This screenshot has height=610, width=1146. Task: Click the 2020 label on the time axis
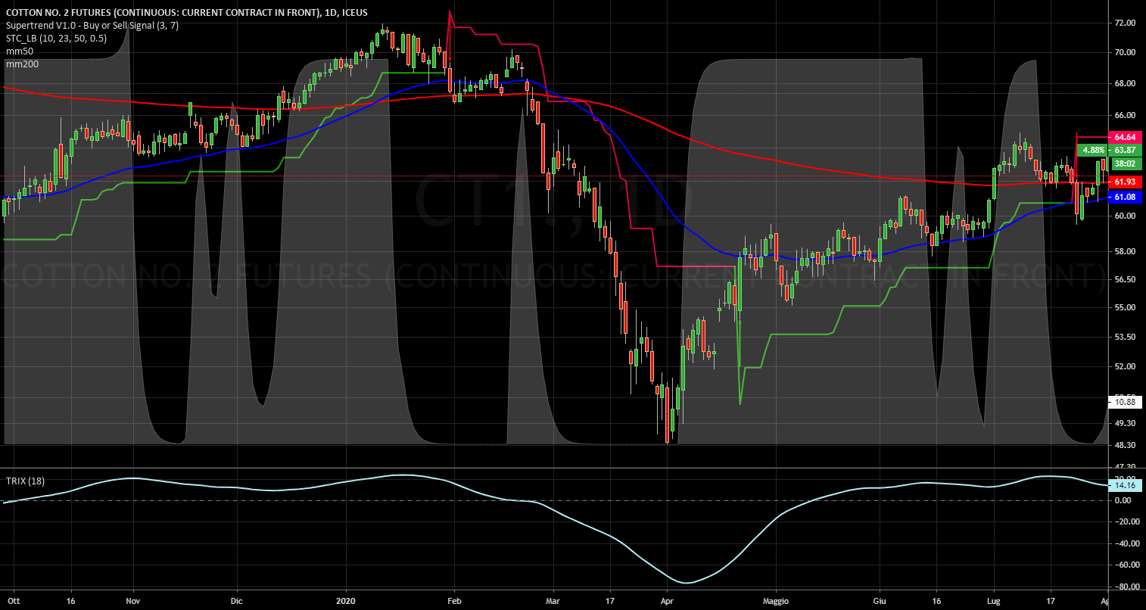point(345,602)
